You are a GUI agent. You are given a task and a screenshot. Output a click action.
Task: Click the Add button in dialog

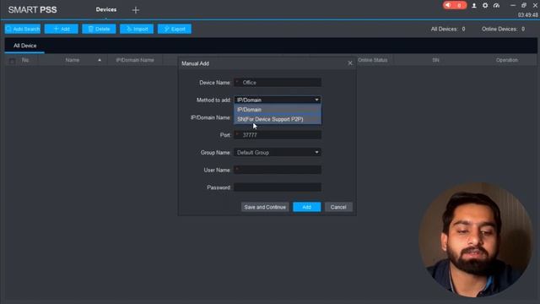coord(307,207)
